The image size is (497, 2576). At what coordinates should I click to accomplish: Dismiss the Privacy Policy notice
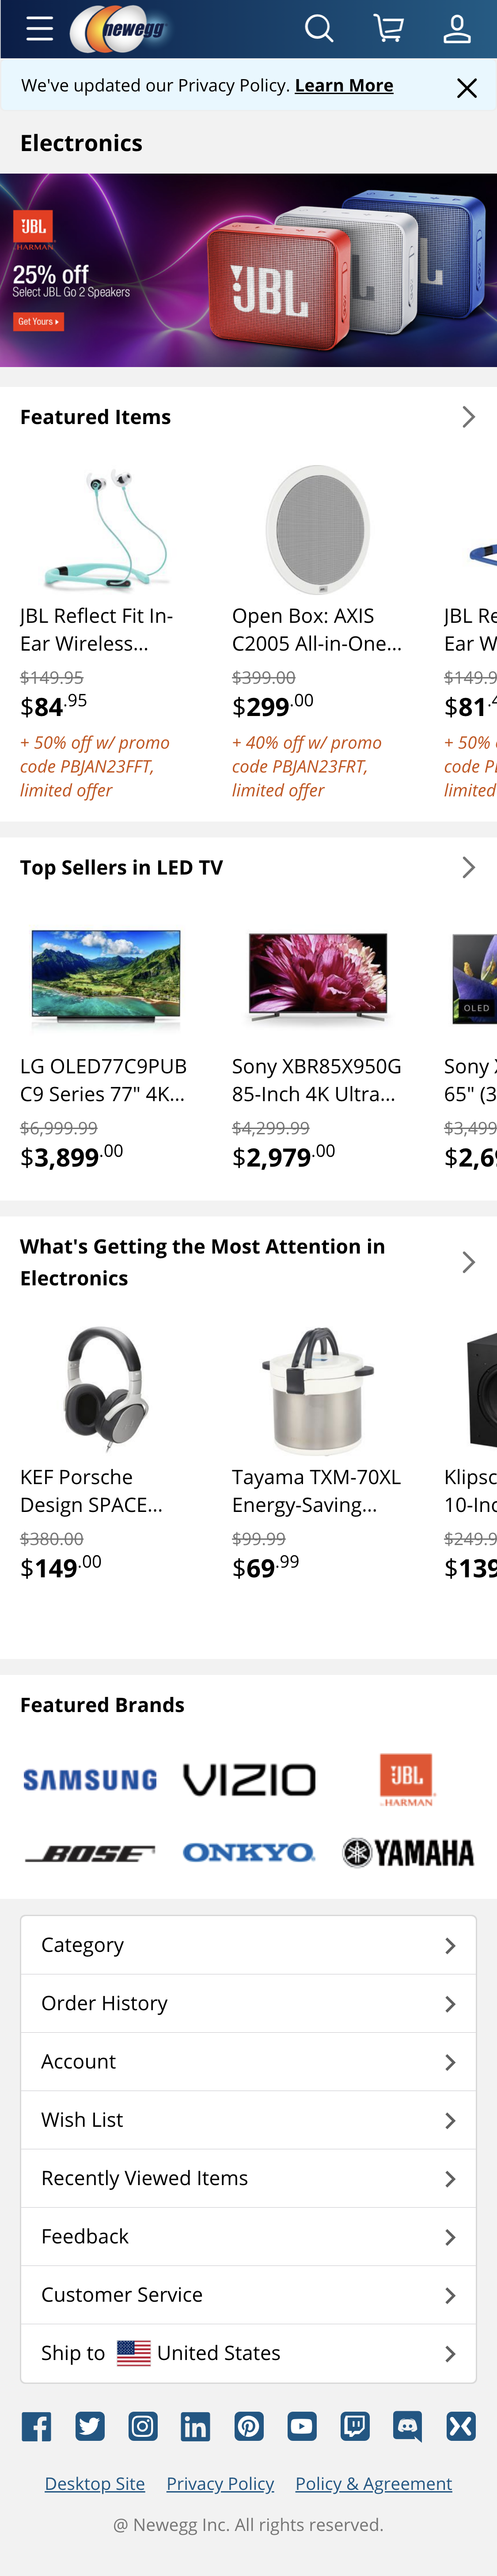pos(466,88)
